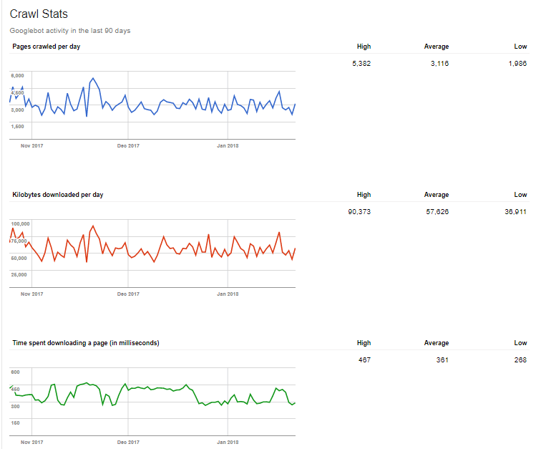Click the High value 467
Viewport: 541px width, 449px height.
coord(364,359)
